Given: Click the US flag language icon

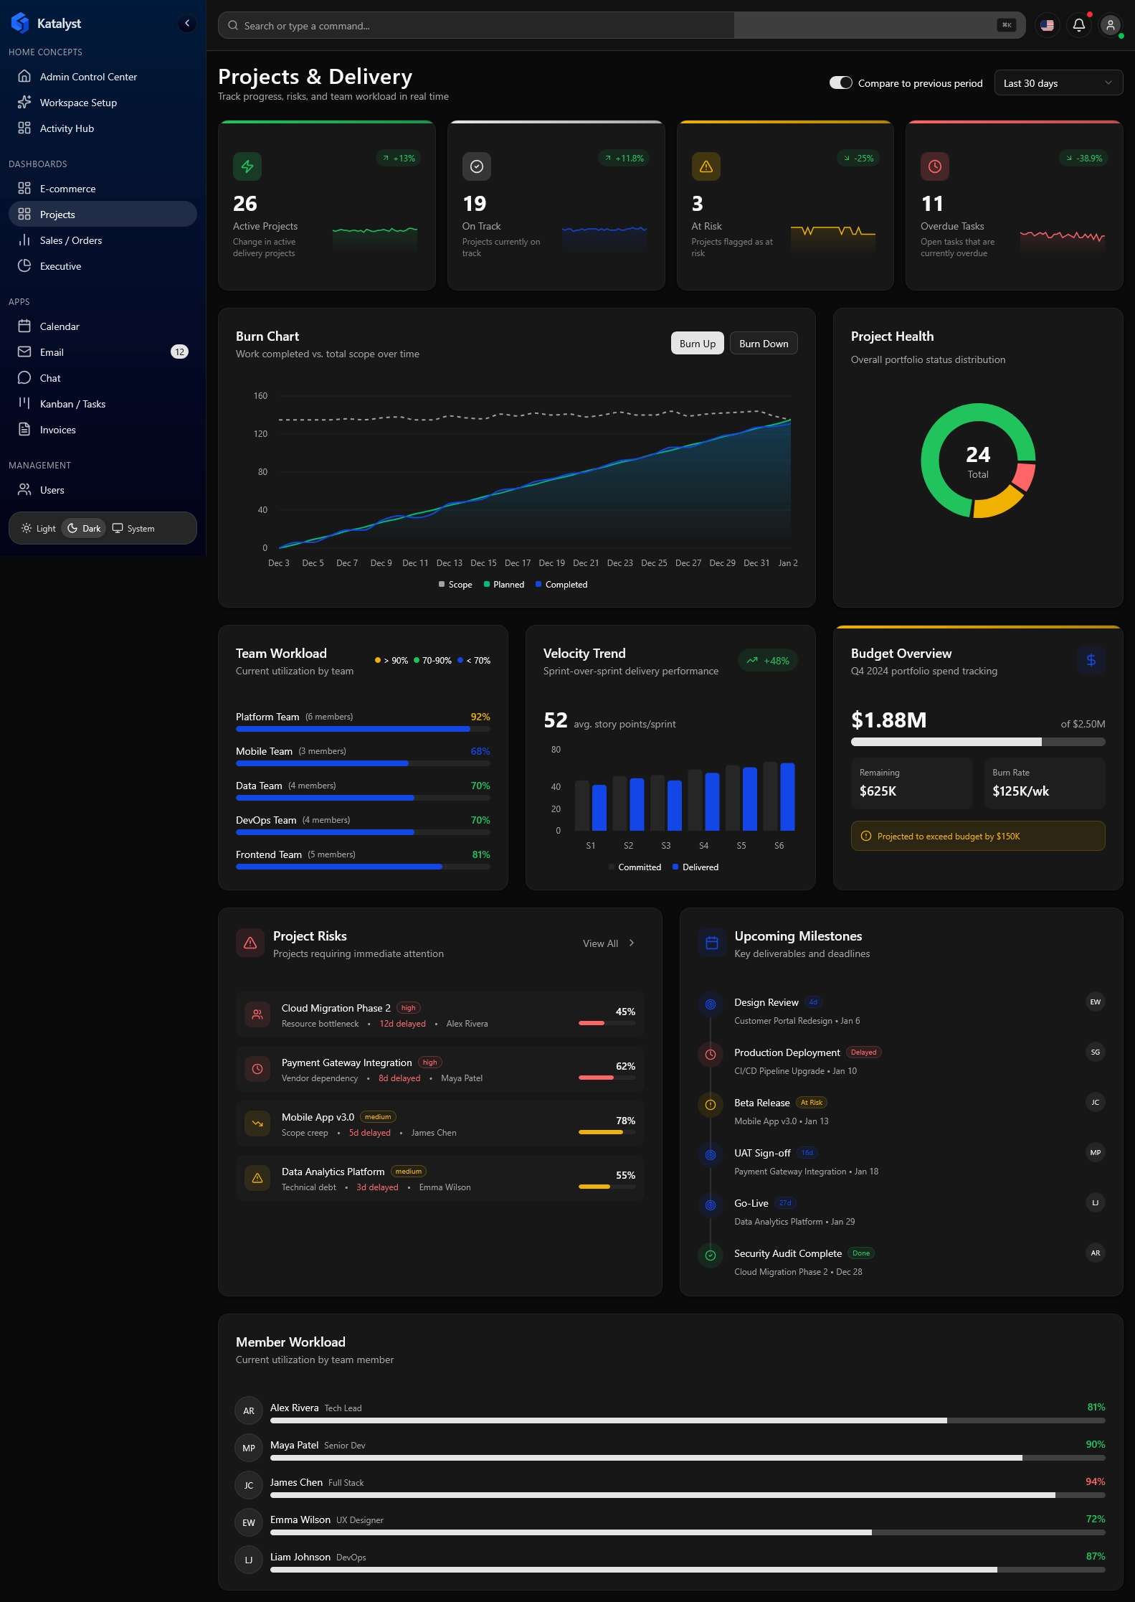Looking at the screenshot, I should [1047, 26].
